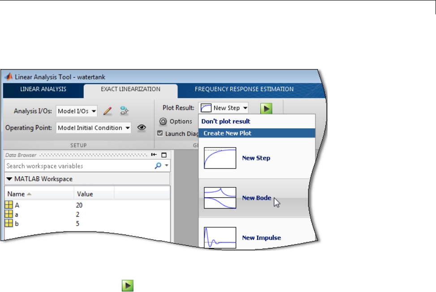Screen dimensions: 436x292
Task: Click the MATLAB logo in title bar
Action: [x=9, y=77]
